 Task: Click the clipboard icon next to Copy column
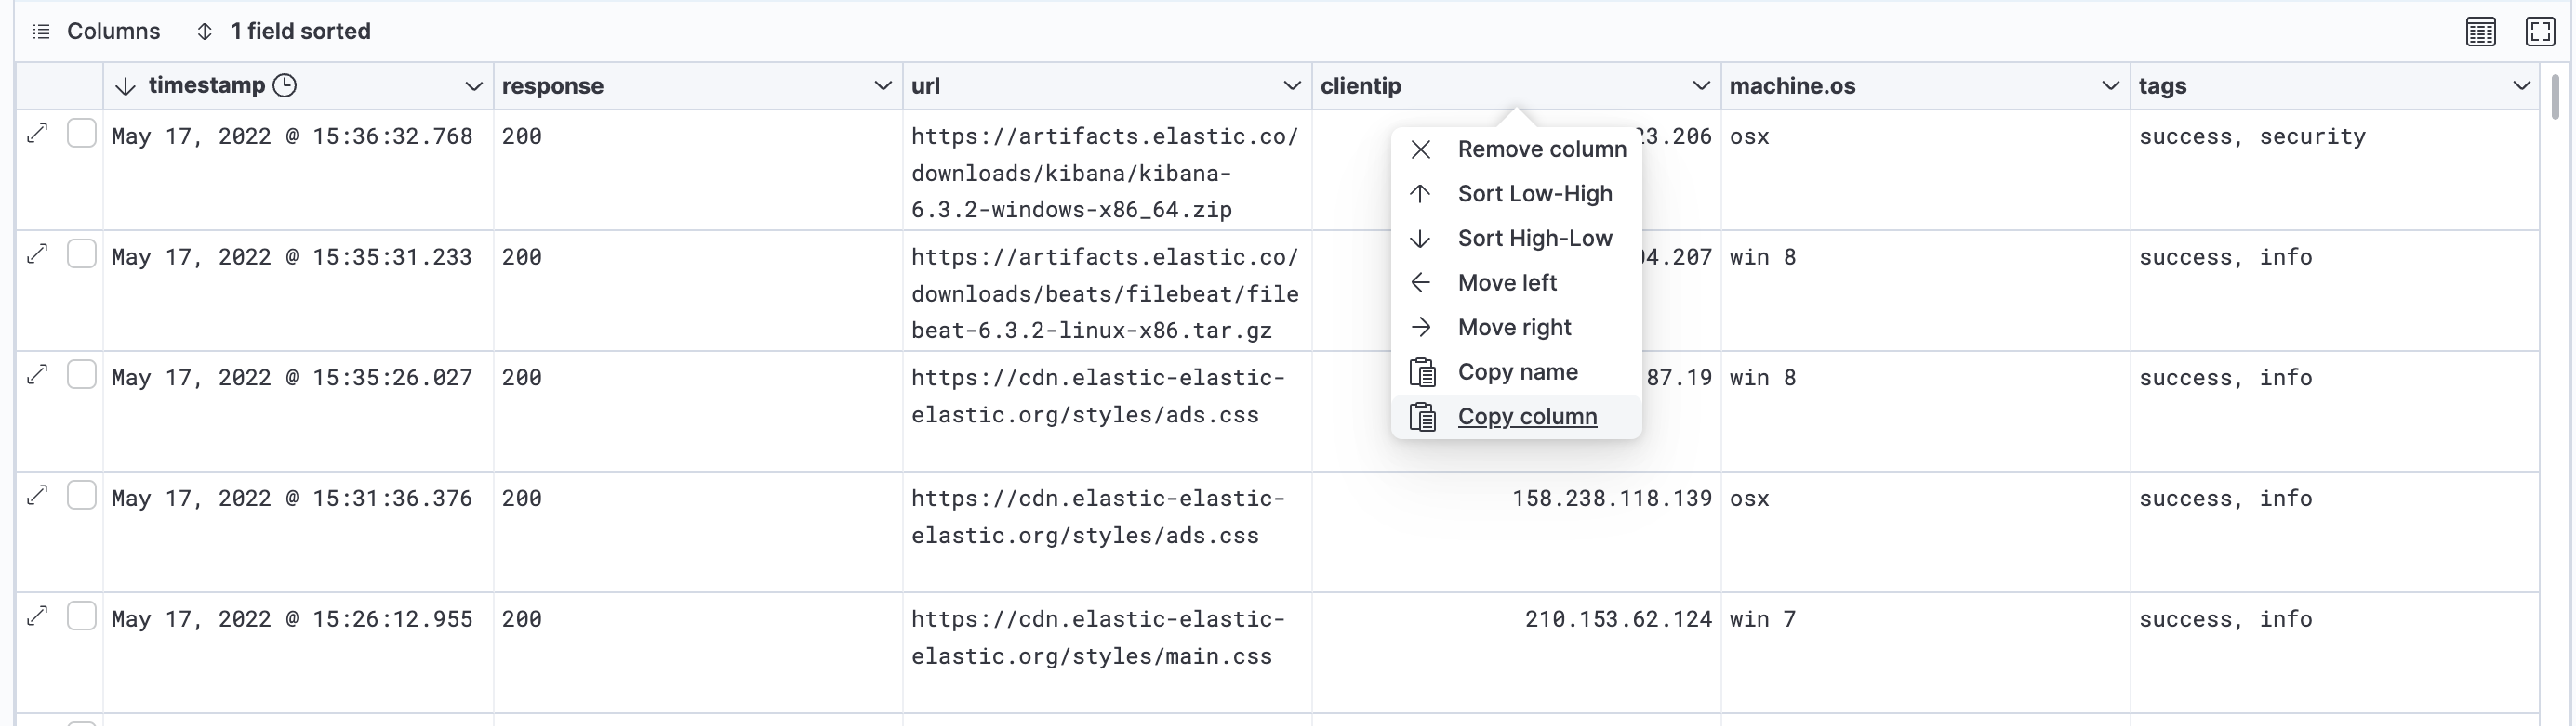[x=1422, y=418]
